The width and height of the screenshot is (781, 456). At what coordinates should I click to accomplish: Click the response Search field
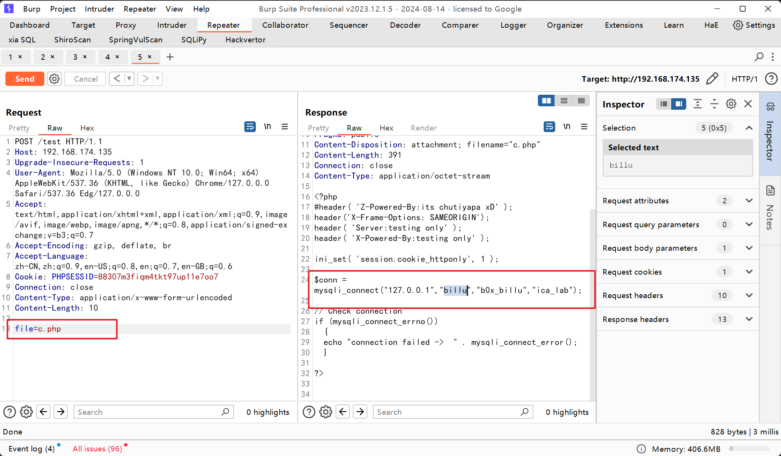[453, 412]
